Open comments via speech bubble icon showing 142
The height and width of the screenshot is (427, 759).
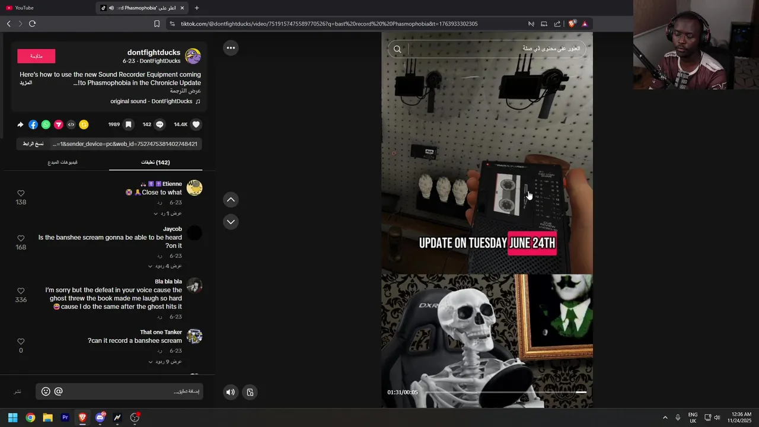(x=160, y=125)
